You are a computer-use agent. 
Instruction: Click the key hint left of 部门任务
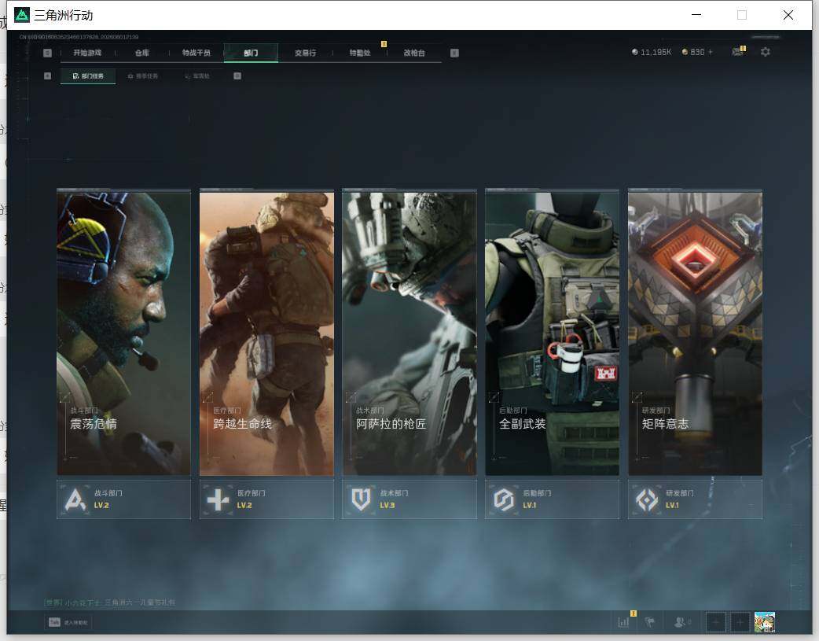click(x=47, y=76)
